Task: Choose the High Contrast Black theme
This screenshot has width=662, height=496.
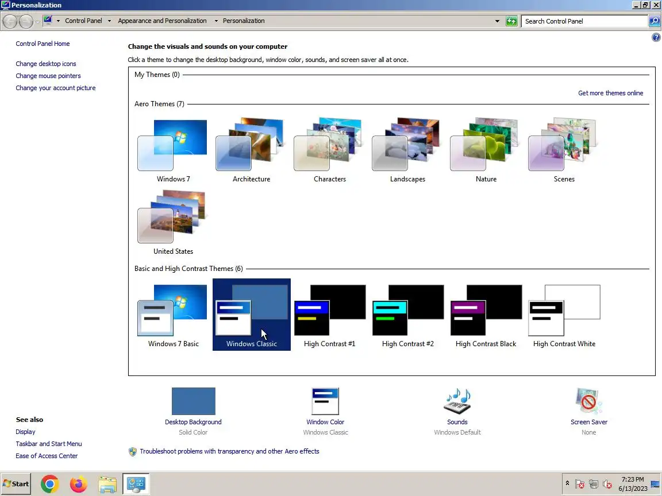Action: tap(486, 315)
